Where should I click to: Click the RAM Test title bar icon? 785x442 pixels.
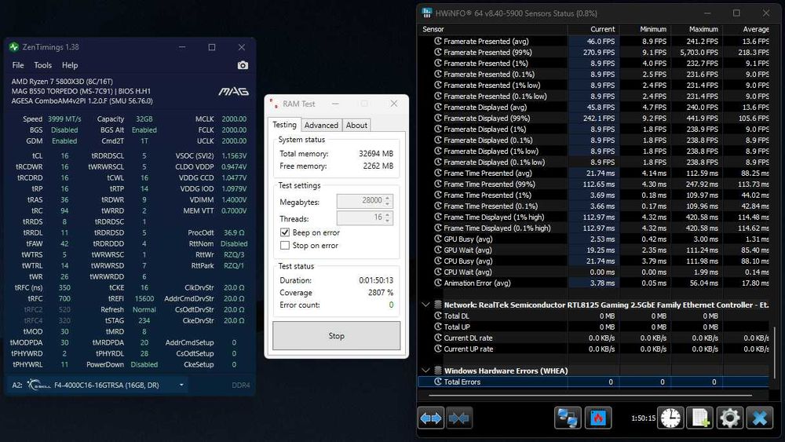pyautogui.click(x=274, y=104)
